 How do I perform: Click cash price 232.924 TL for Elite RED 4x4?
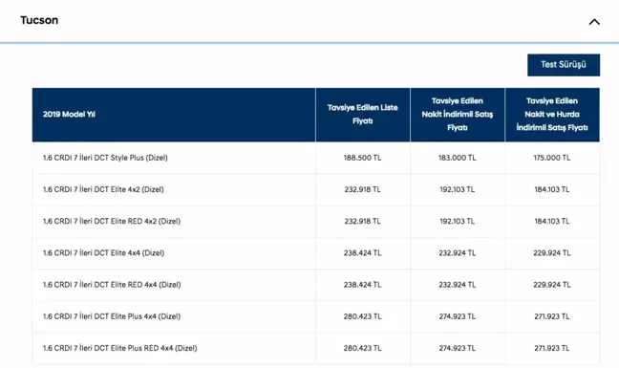click(458, 285)
